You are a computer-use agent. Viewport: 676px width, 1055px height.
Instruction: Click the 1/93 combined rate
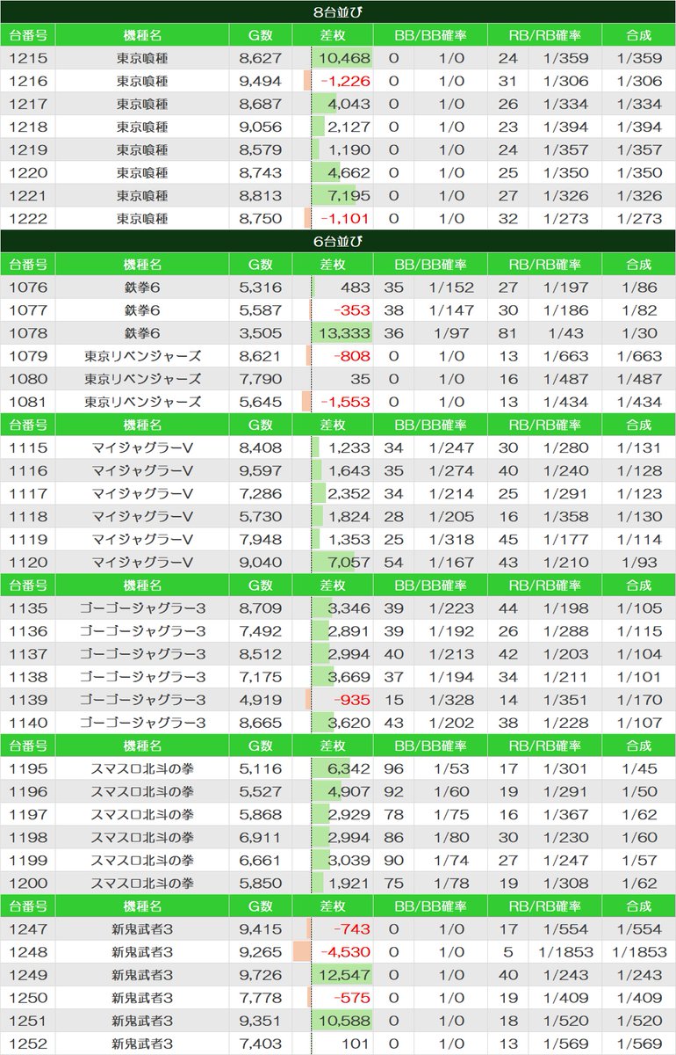639,561
